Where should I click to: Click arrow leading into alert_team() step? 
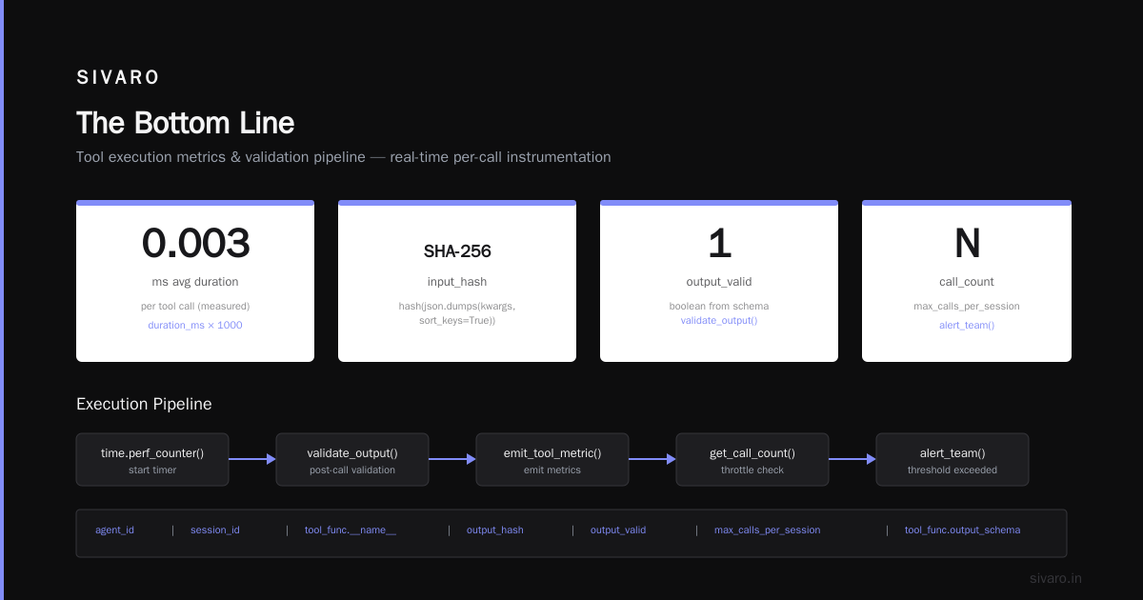[x=852, y=459]
